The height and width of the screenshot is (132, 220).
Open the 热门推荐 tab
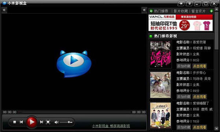tap(161, 11)
